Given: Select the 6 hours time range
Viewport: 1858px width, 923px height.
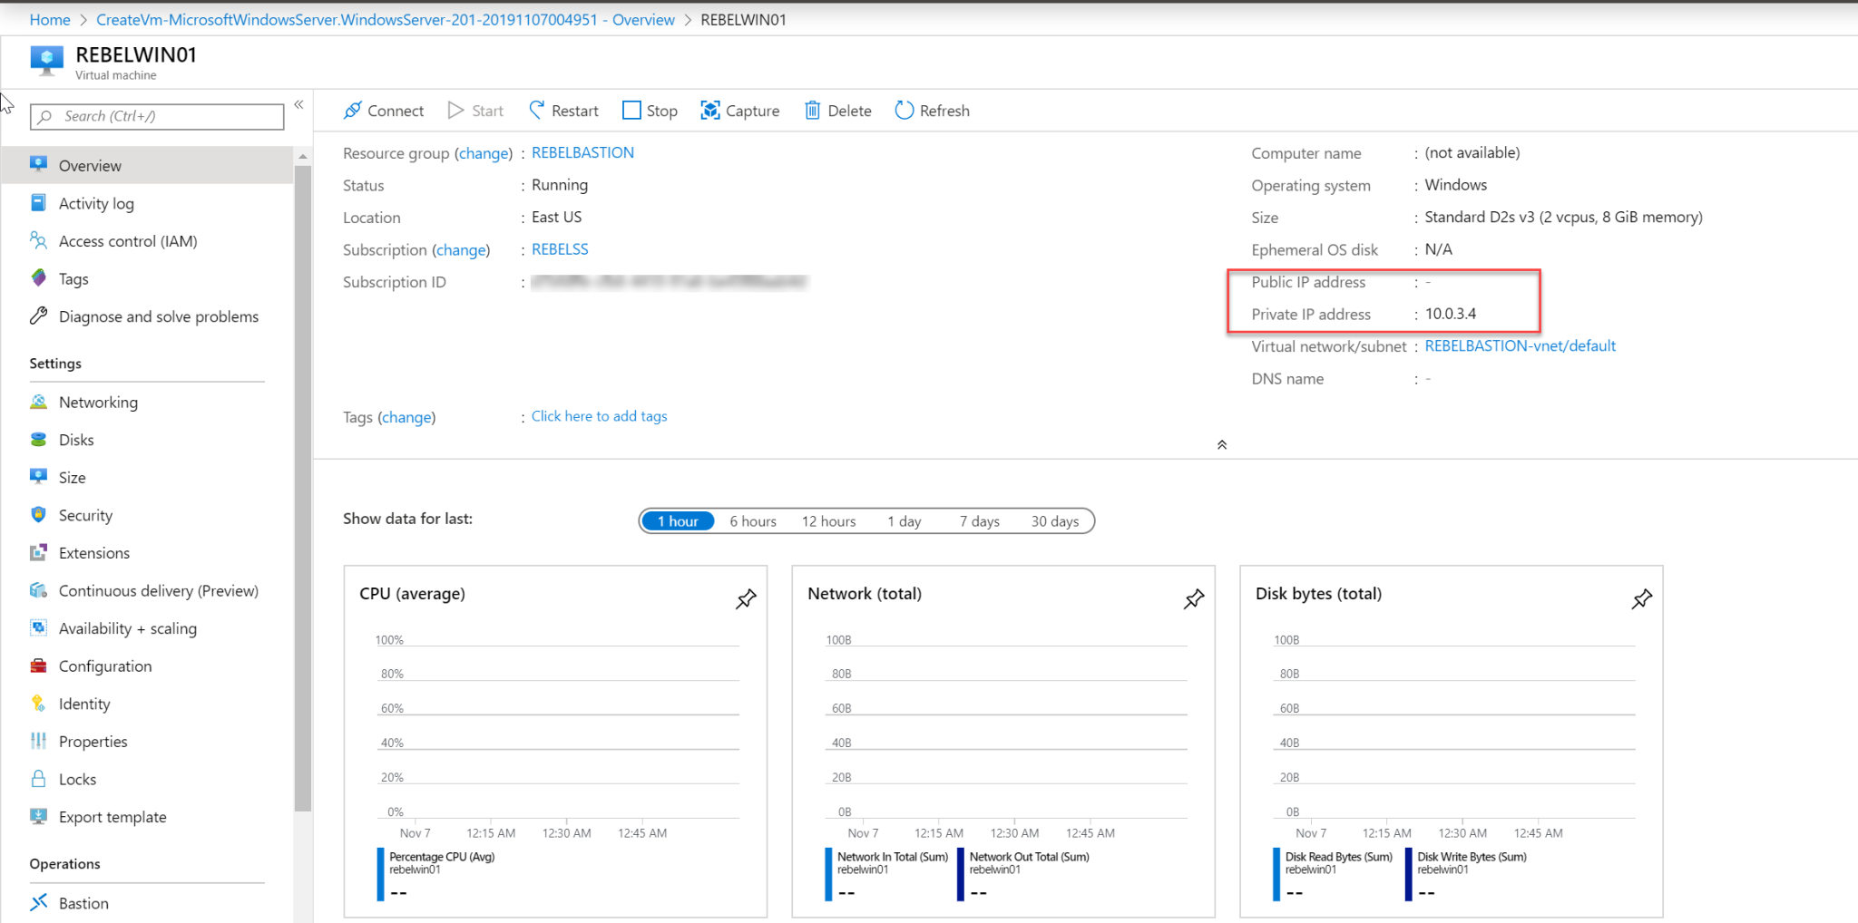Looking at the screenshot, I should [752, 521].
